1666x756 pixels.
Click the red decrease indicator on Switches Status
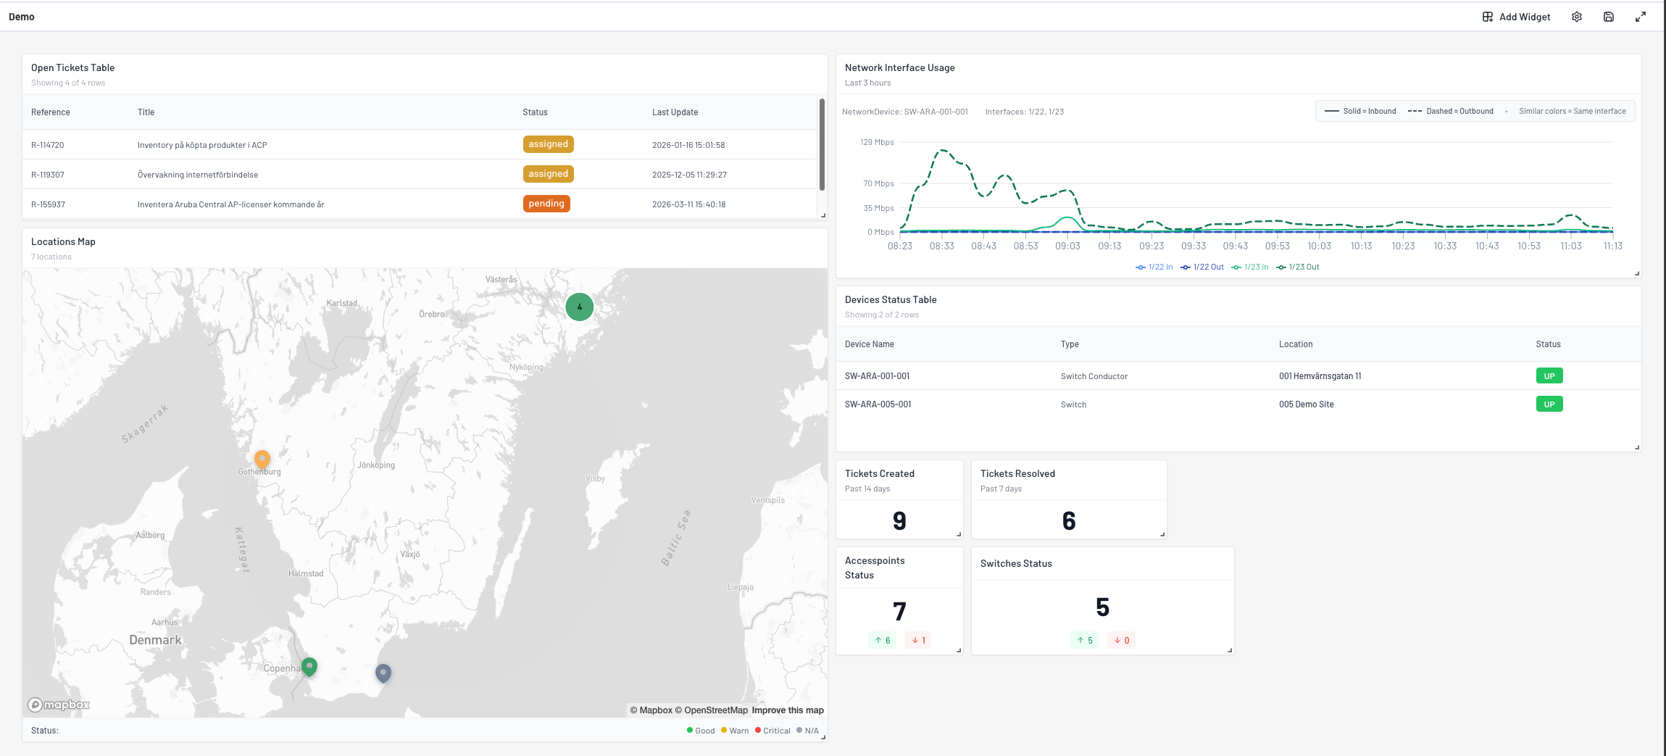click(x=1120, y=640)
